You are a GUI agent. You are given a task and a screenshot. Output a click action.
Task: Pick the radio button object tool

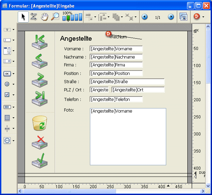(x=7, y=84)
